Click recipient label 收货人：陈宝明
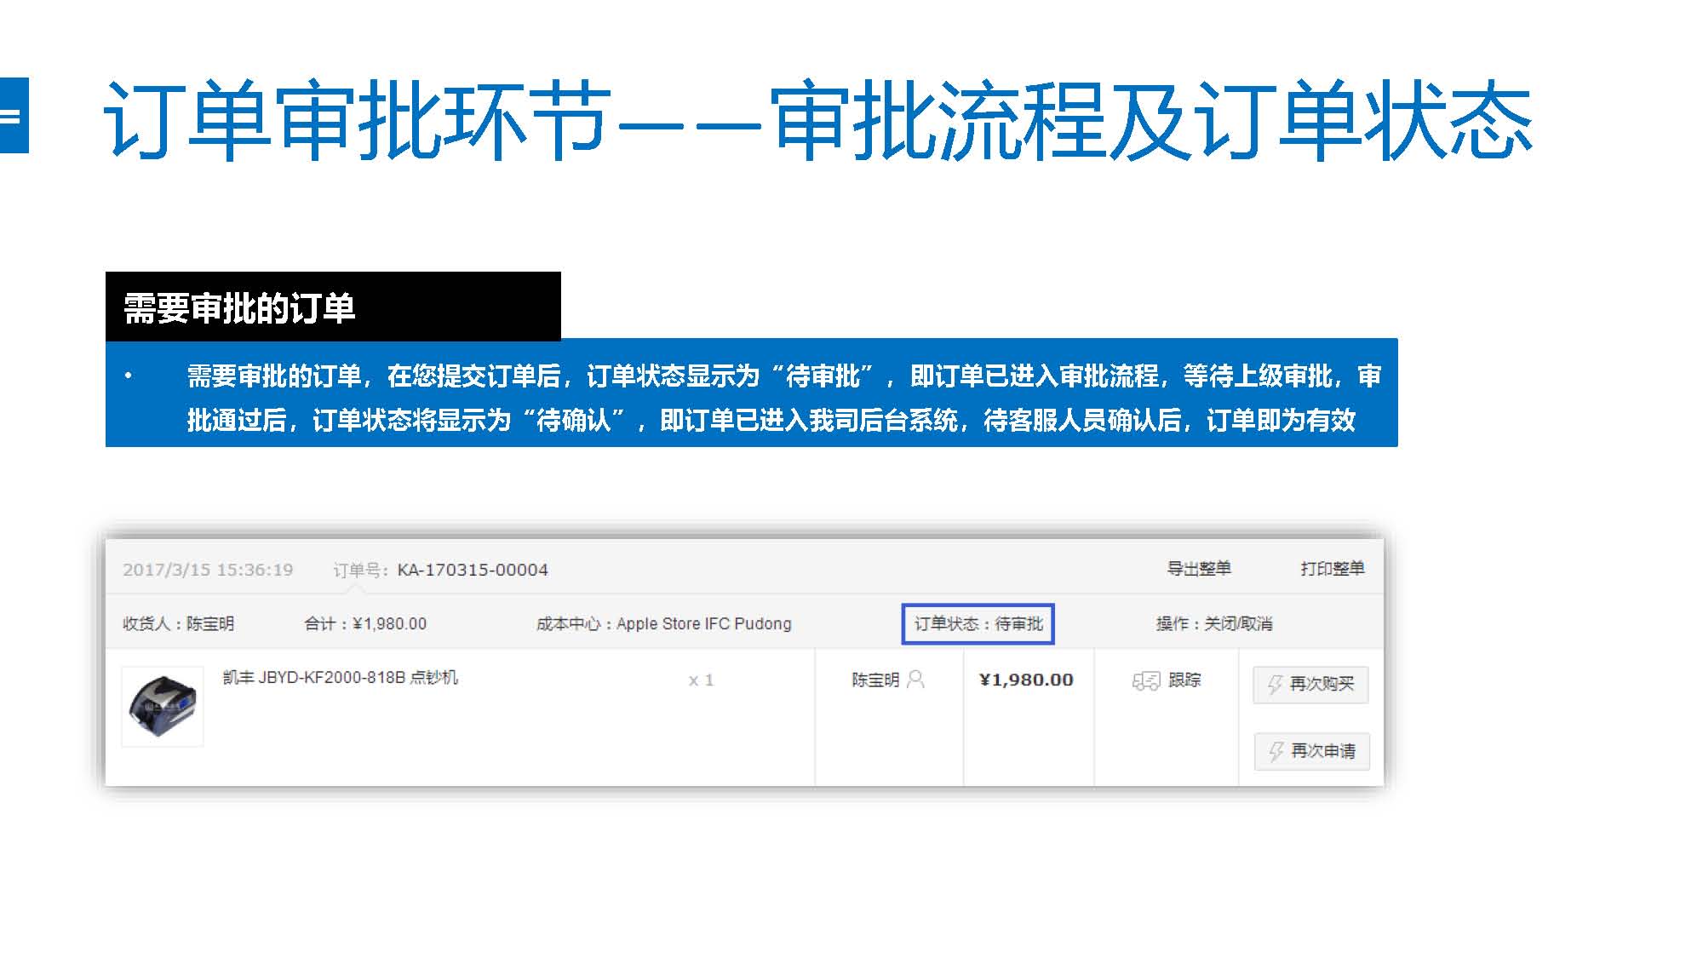Viewport: 1703px width, 958px height. coord(178,623)
